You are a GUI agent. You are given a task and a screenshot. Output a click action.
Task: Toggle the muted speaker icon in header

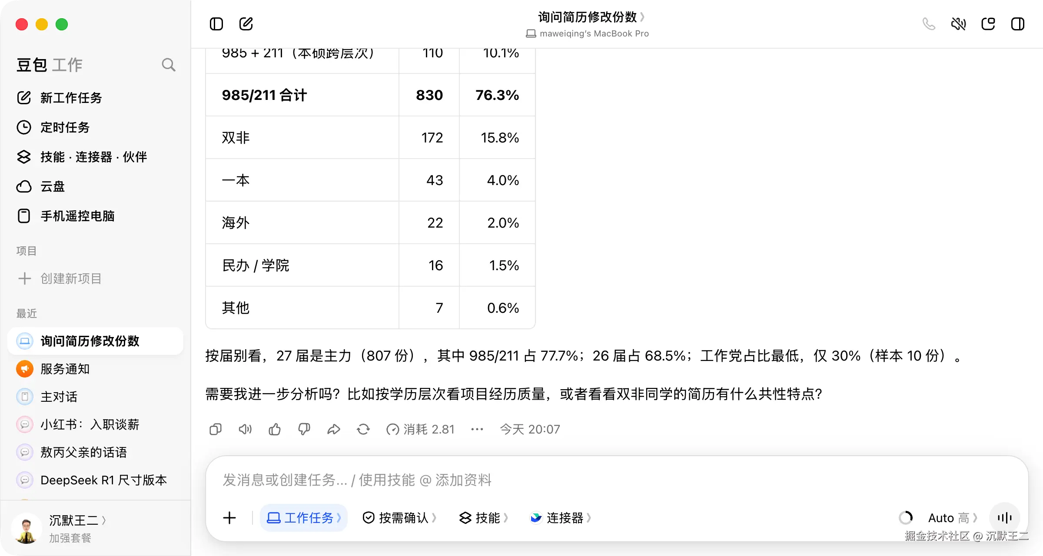[x=958, y=24]
